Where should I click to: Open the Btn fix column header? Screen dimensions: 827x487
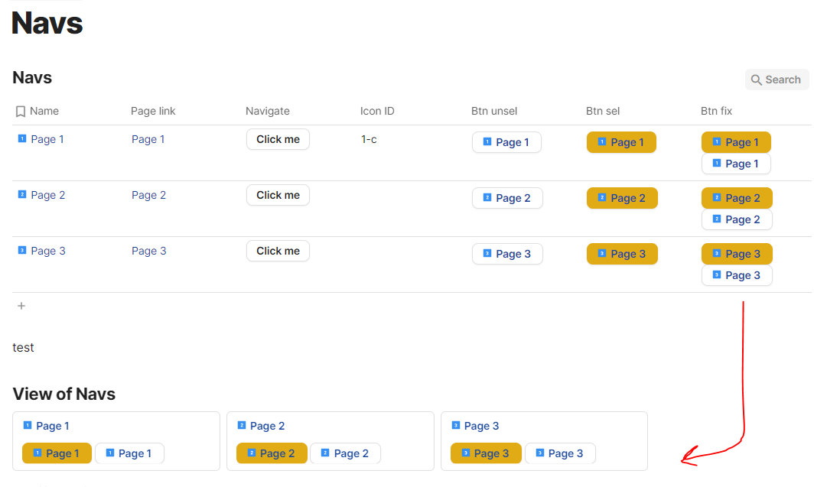click(x=716, y=111)
